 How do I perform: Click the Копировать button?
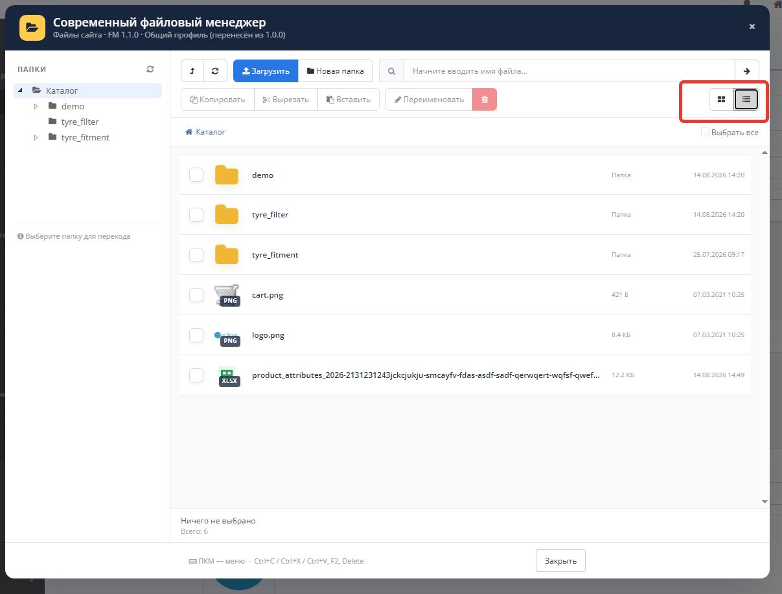218,100
